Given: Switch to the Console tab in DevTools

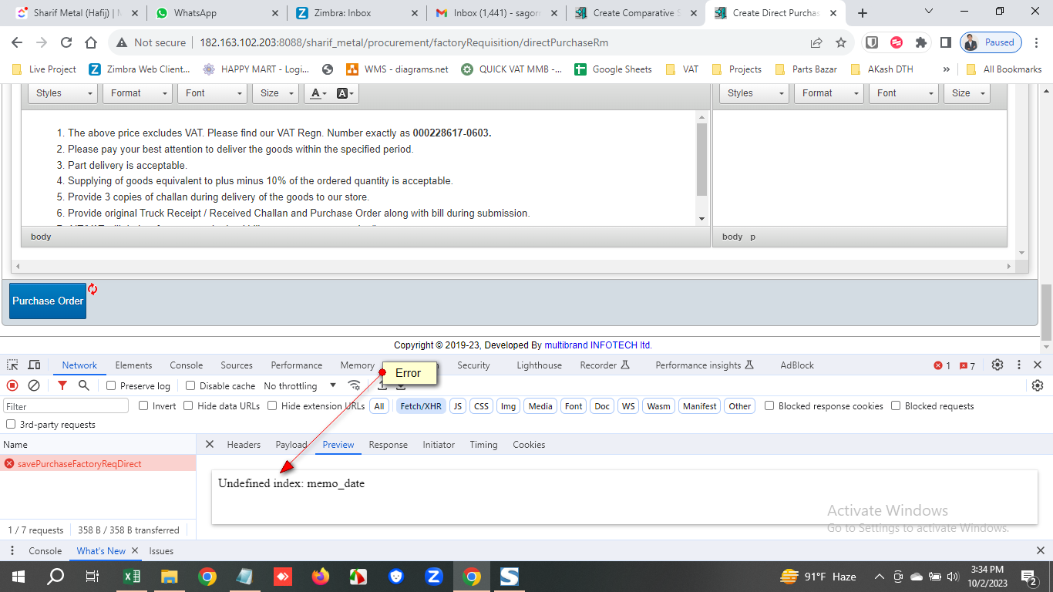Looking at the screenshot, I should [187, 365].
